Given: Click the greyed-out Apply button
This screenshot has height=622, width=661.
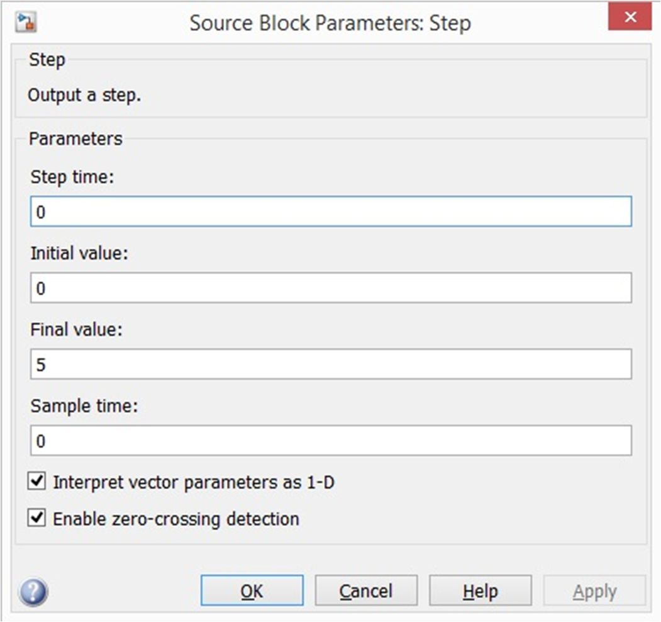Looking at the screenshot, I should click(595, 591).
